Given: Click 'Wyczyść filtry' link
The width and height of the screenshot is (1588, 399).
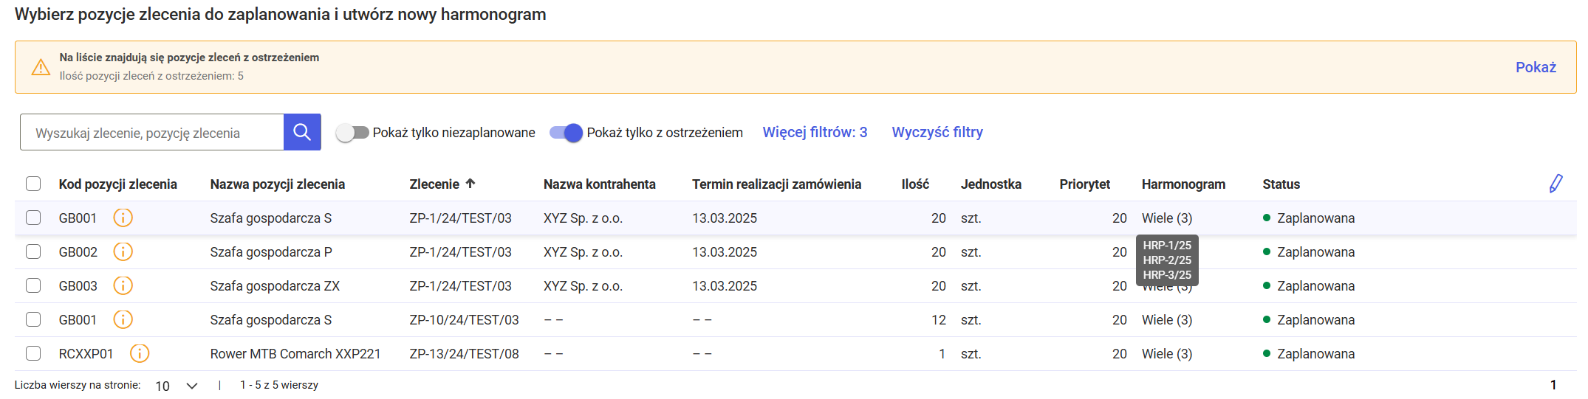Looking at the screenshot, I should (937, 133).
